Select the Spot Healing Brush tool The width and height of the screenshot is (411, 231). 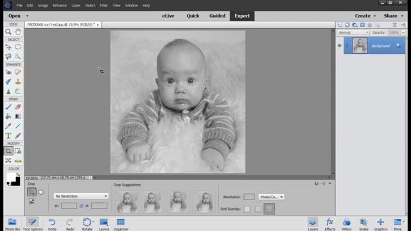[x=18, y=72]
